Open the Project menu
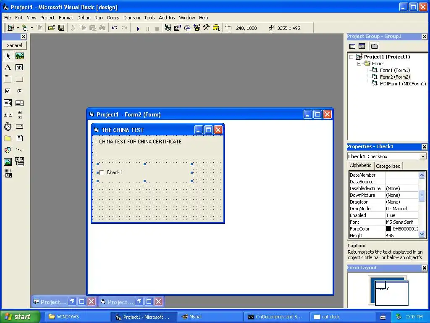The image size is (430, 323). [47, 18]
